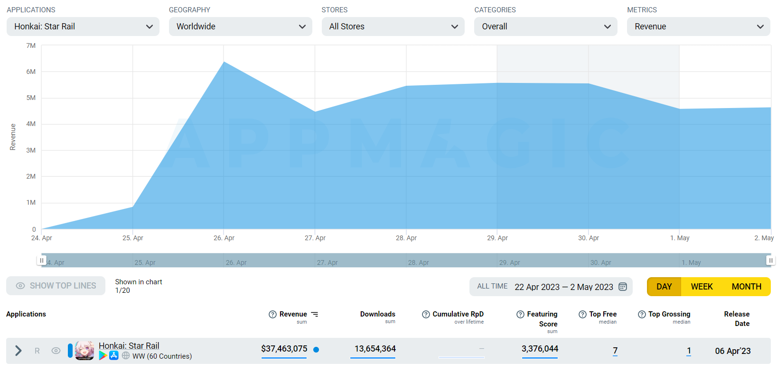
Task: Click the WW (60 Countries) label
Action: coord(162,356)
